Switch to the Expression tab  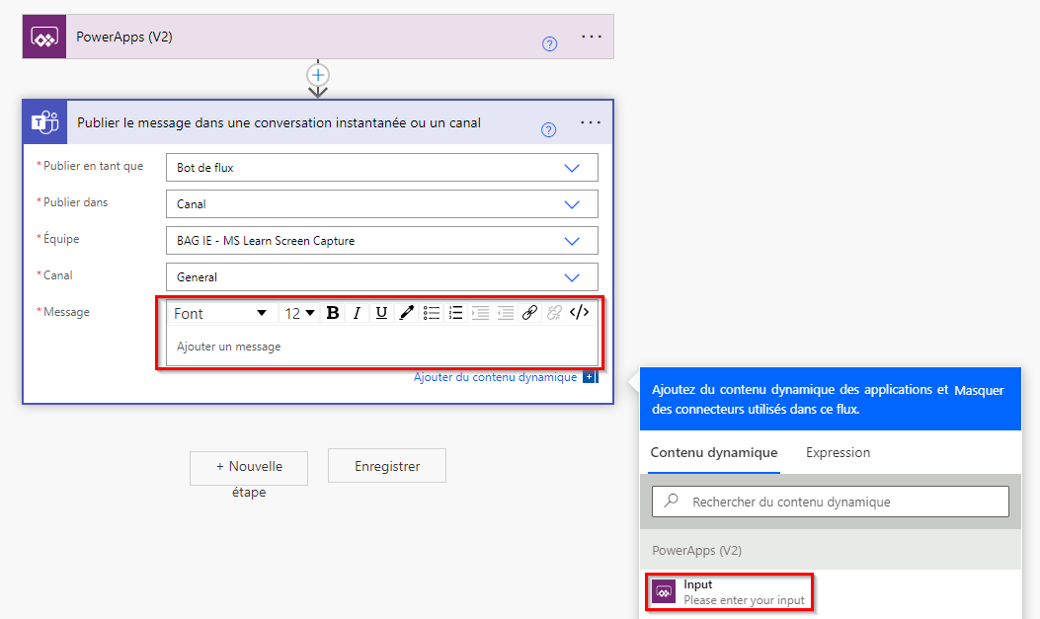[x=838, y=453]
